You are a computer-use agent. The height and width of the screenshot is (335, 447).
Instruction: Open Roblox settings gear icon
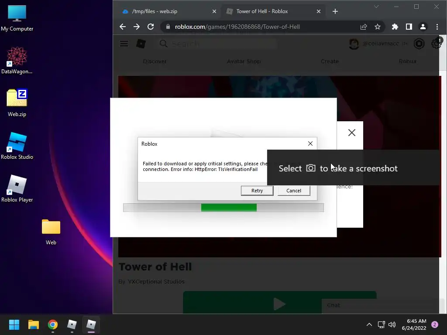436,44
